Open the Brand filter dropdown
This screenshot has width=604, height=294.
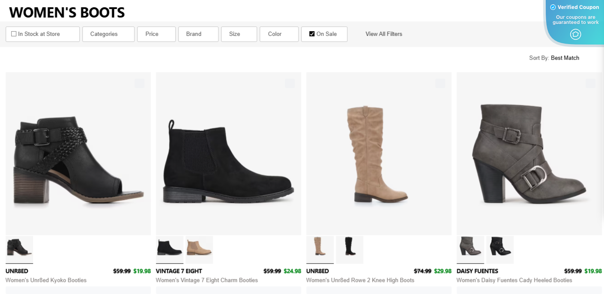click(198, 34)
